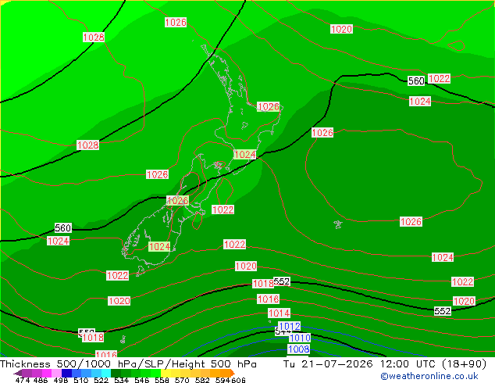Click the title text 'Thickness 500/1000 hPa/SLP/Height 500 hPa'
This screenshot has height=383, width=495.
(128, 364)
